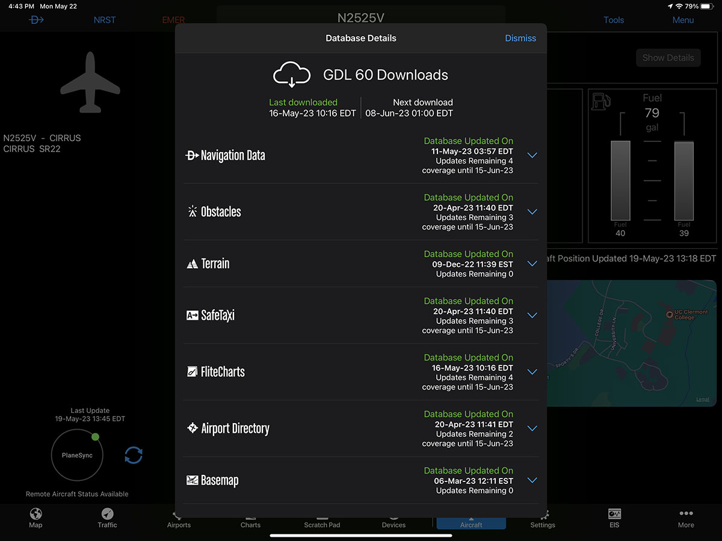
Task: Tap the SafeTaxi icon
Action: tap(192, 315)
